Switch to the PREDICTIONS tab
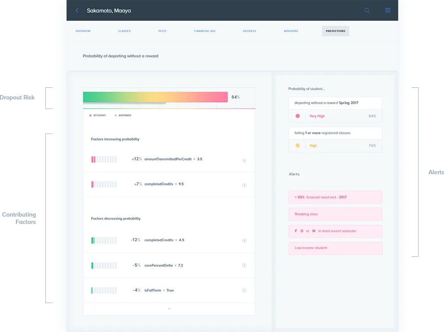 pyautogui.click(x=335, y=31)
